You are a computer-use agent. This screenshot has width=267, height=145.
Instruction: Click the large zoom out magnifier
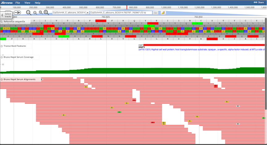(29, 13)
